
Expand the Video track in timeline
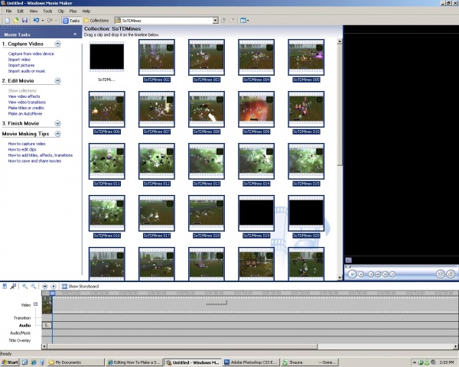(35, 304)
